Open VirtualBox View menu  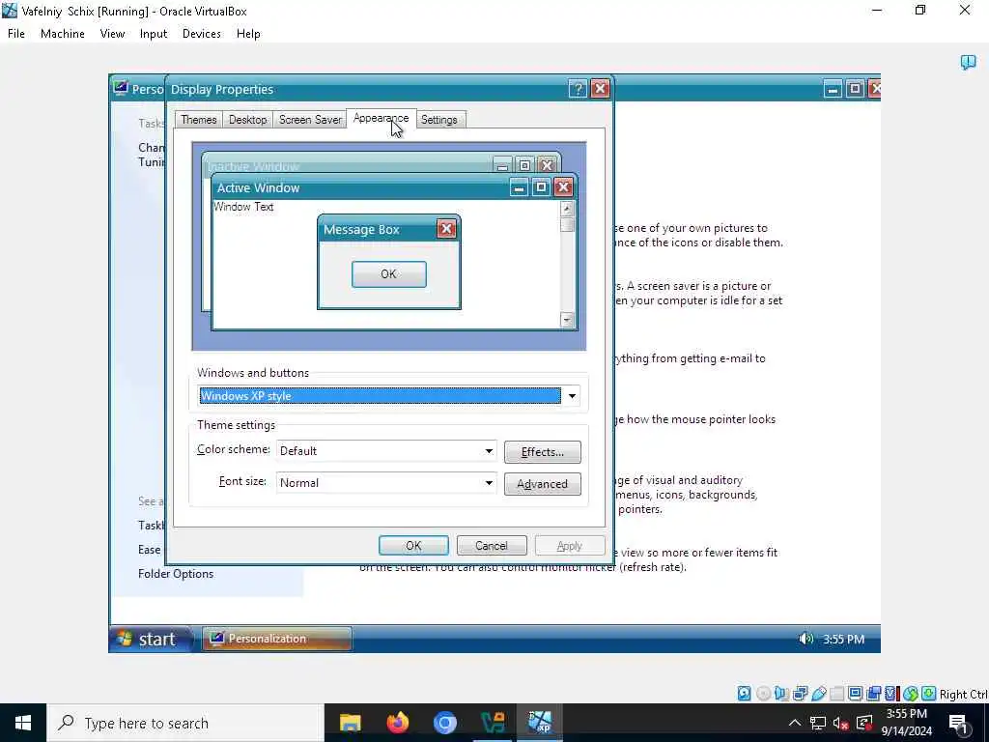click(112, 34)
